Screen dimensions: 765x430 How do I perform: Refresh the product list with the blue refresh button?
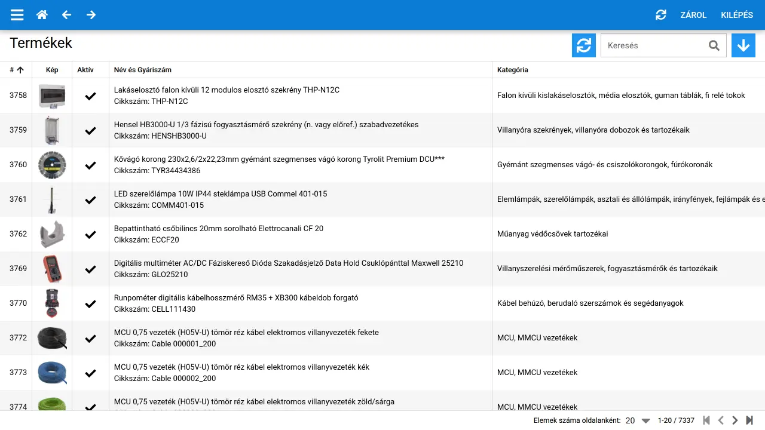click(583, 45)
